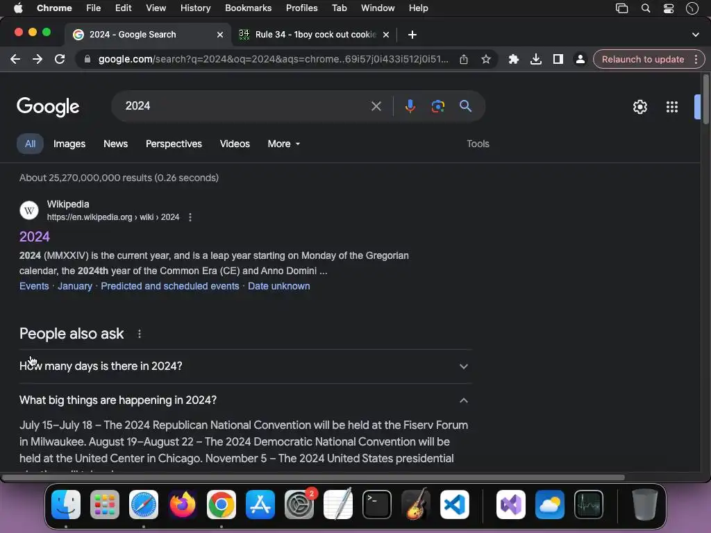Open Launchpad from the Dock
The width and height of the screenshot is (711, 533).
(105, 505)
